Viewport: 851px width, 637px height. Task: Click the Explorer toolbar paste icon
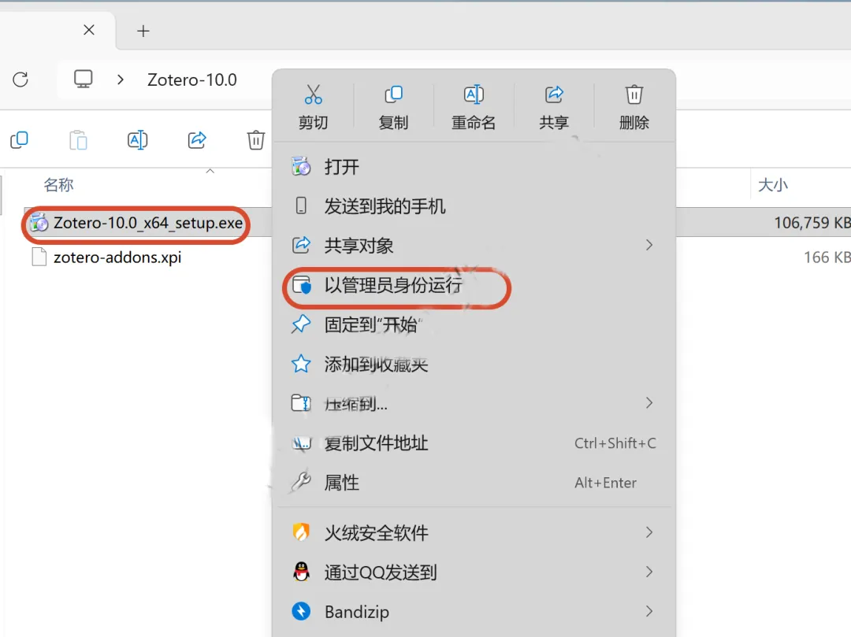pyautogui.click(x=78, y=140)
